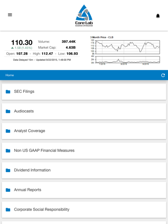Tap the 110.30 stock price
This screenshot has width=168, height=224.
click(x=22, y=42)
